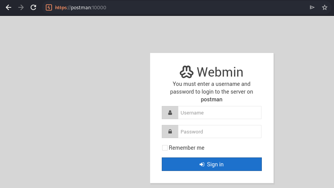Click the blue Sign in button
Image resolution: width=334 pixels, height=188 pixels.
pos(212,164)
